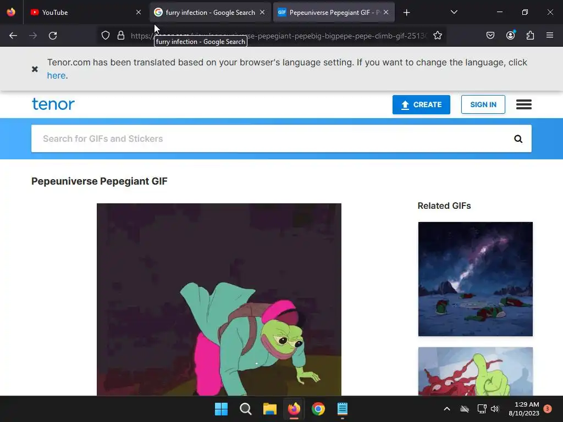Click the CREATE upload button

pos(421,104)
